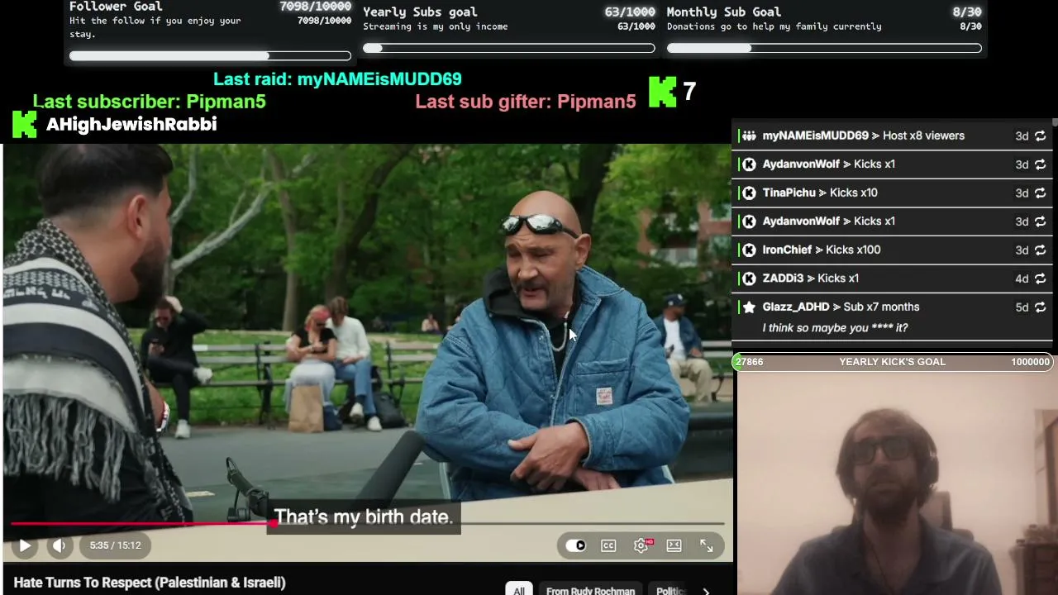This screenshot has width=1058, height=595.
Task: Click the 5:35 / 15:12 time display
Action: 116,545
